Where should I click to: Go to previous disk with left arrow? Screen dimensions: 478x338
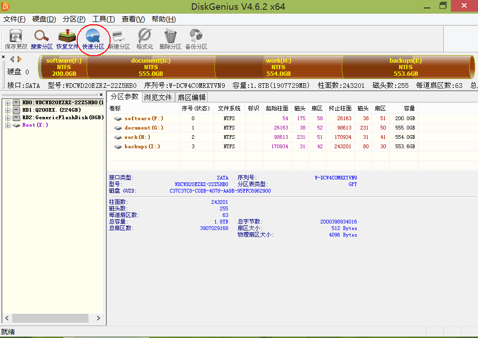12,59
